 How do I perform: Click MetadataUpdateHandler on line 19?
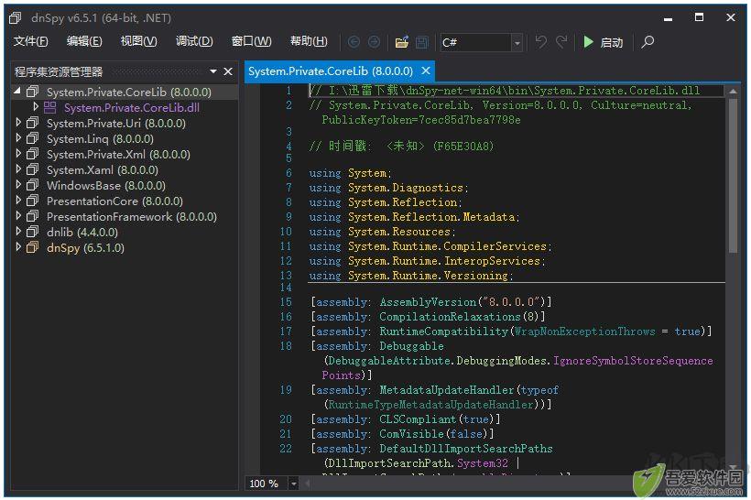(447, 390)
